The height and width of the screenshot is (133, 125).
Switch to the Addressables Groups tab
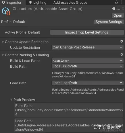click(70, 3)
